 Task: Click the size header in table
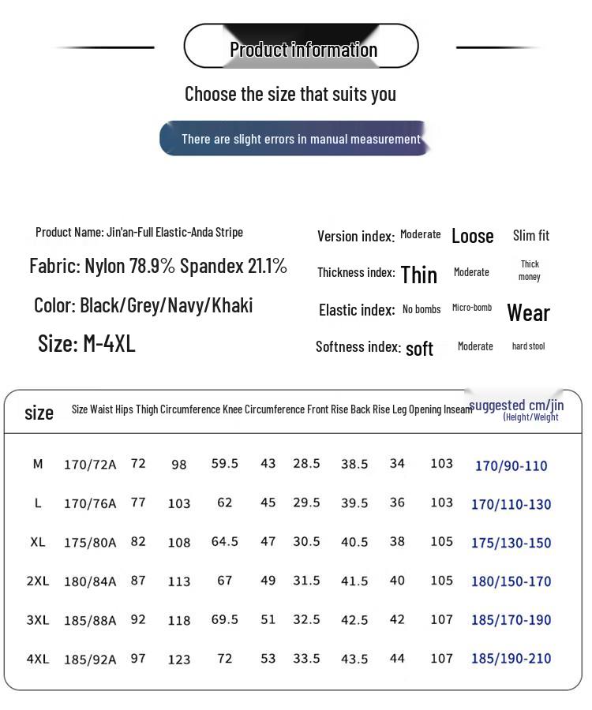coord(39,413)
